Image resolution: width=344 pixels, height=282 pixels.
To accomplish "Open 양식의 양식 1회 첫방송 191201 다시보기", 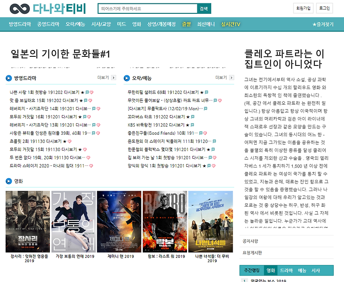I will tap(164, 166).
